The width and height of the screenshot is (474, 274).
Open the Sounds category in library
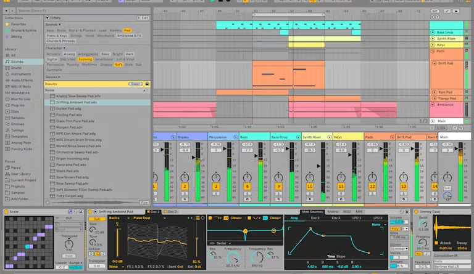pos(17,62)
